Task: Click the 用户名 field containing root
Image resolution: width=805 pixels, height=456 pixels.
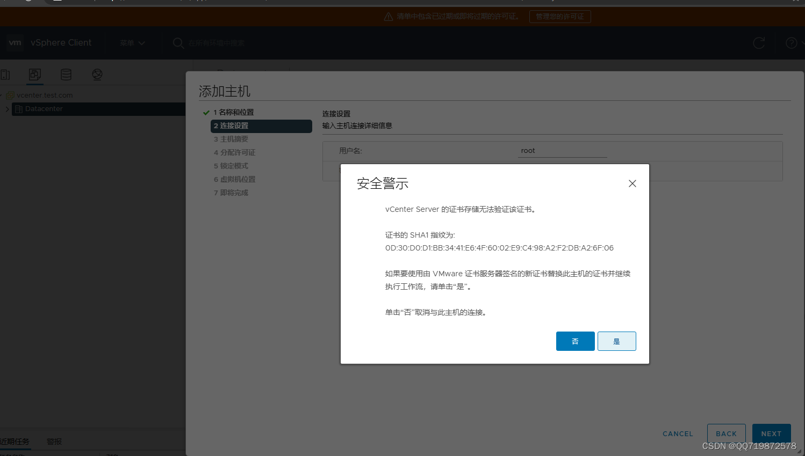Action: [563, 151]
